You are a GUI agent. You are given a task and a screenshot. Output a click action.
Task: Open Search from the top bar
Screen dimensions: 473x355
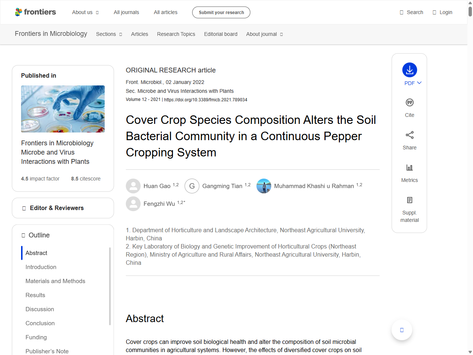click(x=411, y=12)
